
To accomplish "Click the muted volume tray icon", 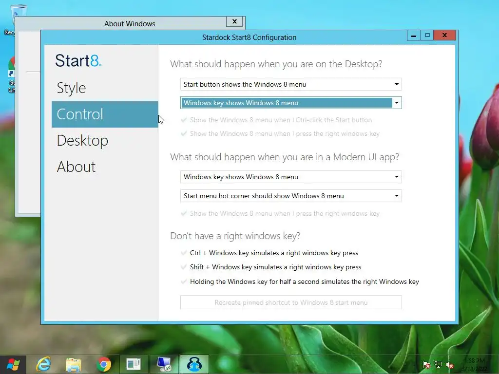I will pyautogui.click(x=450, y=365).
